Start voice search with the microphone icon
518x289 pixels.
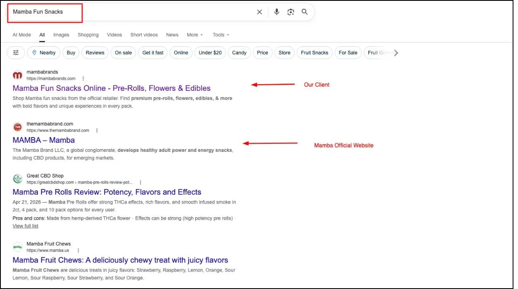(277, 12)
